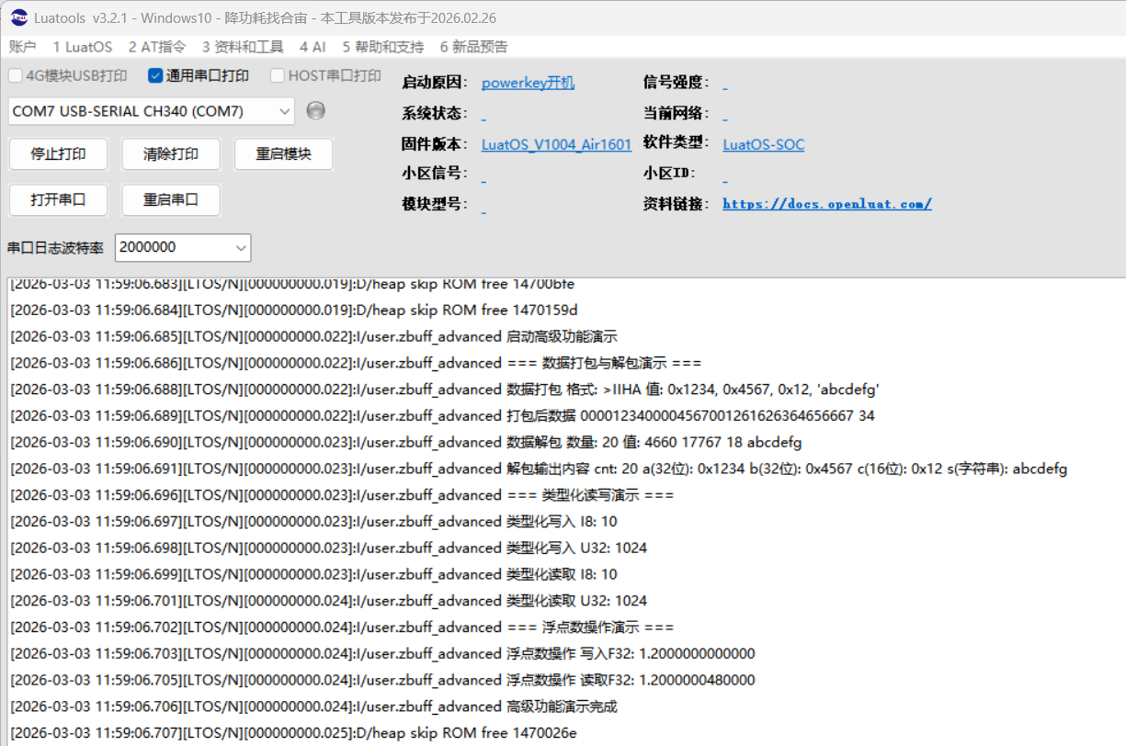Open COM7 USB-SERIAL CH340 port dropdown
Screen dimensions: 1126x746
coord(152,111)
